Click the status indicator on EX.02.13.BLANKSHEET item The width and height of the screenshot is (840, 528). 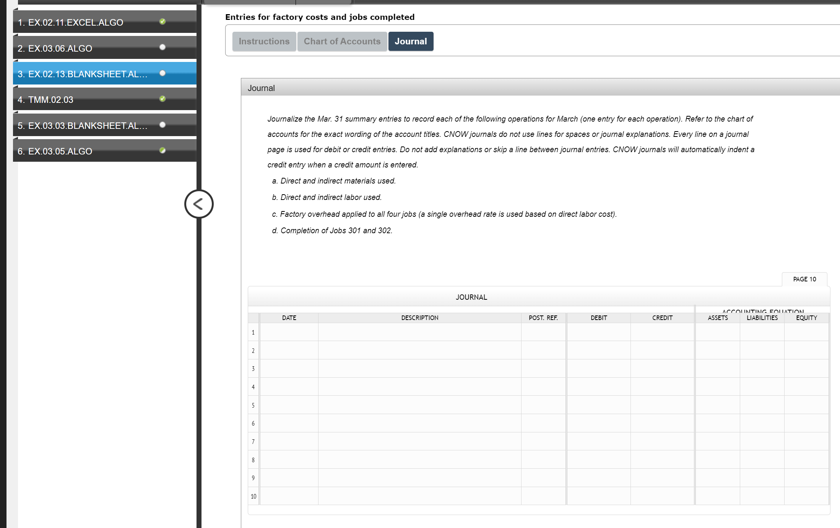click(x=162, y=73)
